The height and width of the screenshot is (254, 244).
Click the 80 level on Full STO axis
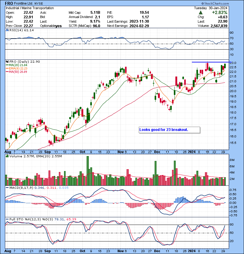click(232, 225)
